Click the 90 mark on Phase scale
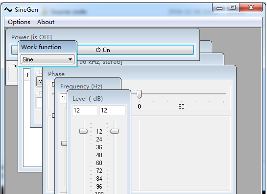This screenshot has height=194, width=267. coord(181,107)
